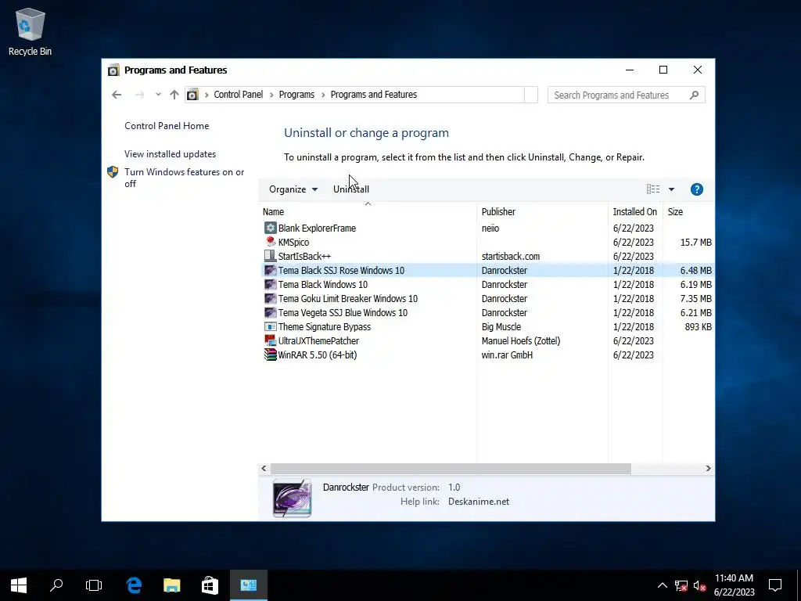Click the KMSpico program icon

(270, 243)
